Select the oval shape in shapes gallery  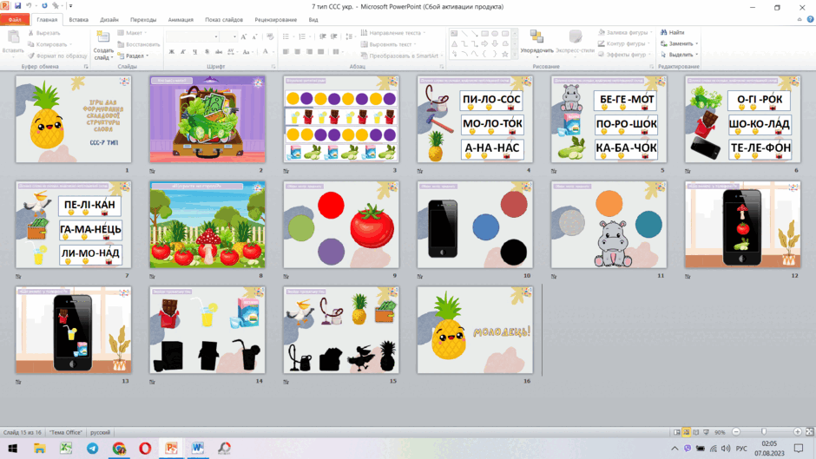click(x=495, y=33)
